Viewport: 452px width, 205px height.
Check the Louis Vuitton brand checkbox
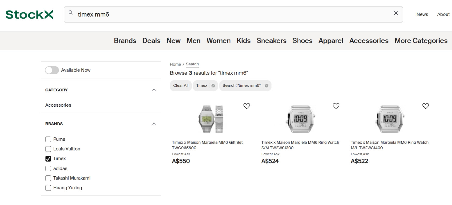(48, 149)
